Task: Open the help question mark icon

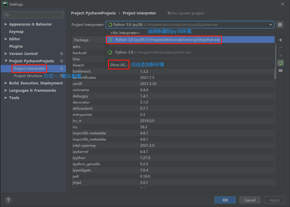Action: pos(8,200)
